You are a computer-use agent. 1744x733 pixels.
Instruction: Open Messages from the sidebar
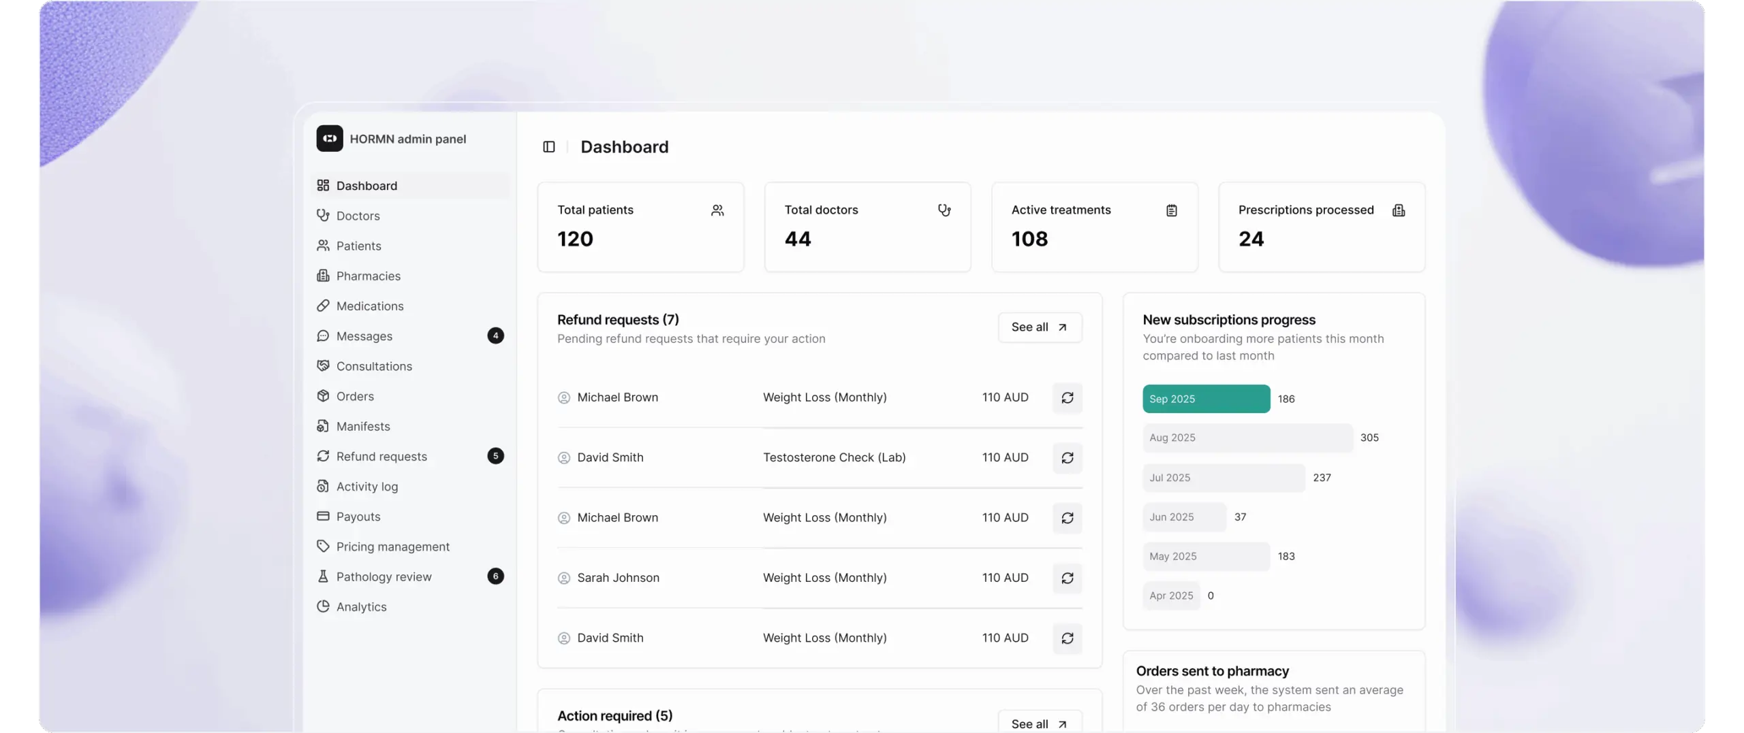click(x=410, y=336)
